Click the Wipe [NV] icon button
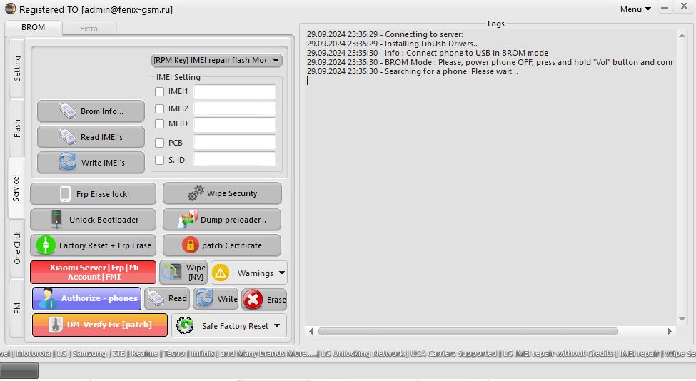 (172, 273)
